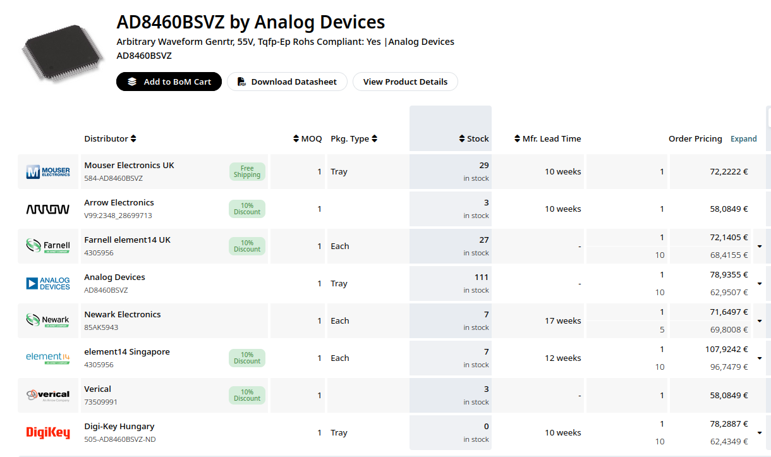Click the DigiKey logo

(x=48, y=432)
